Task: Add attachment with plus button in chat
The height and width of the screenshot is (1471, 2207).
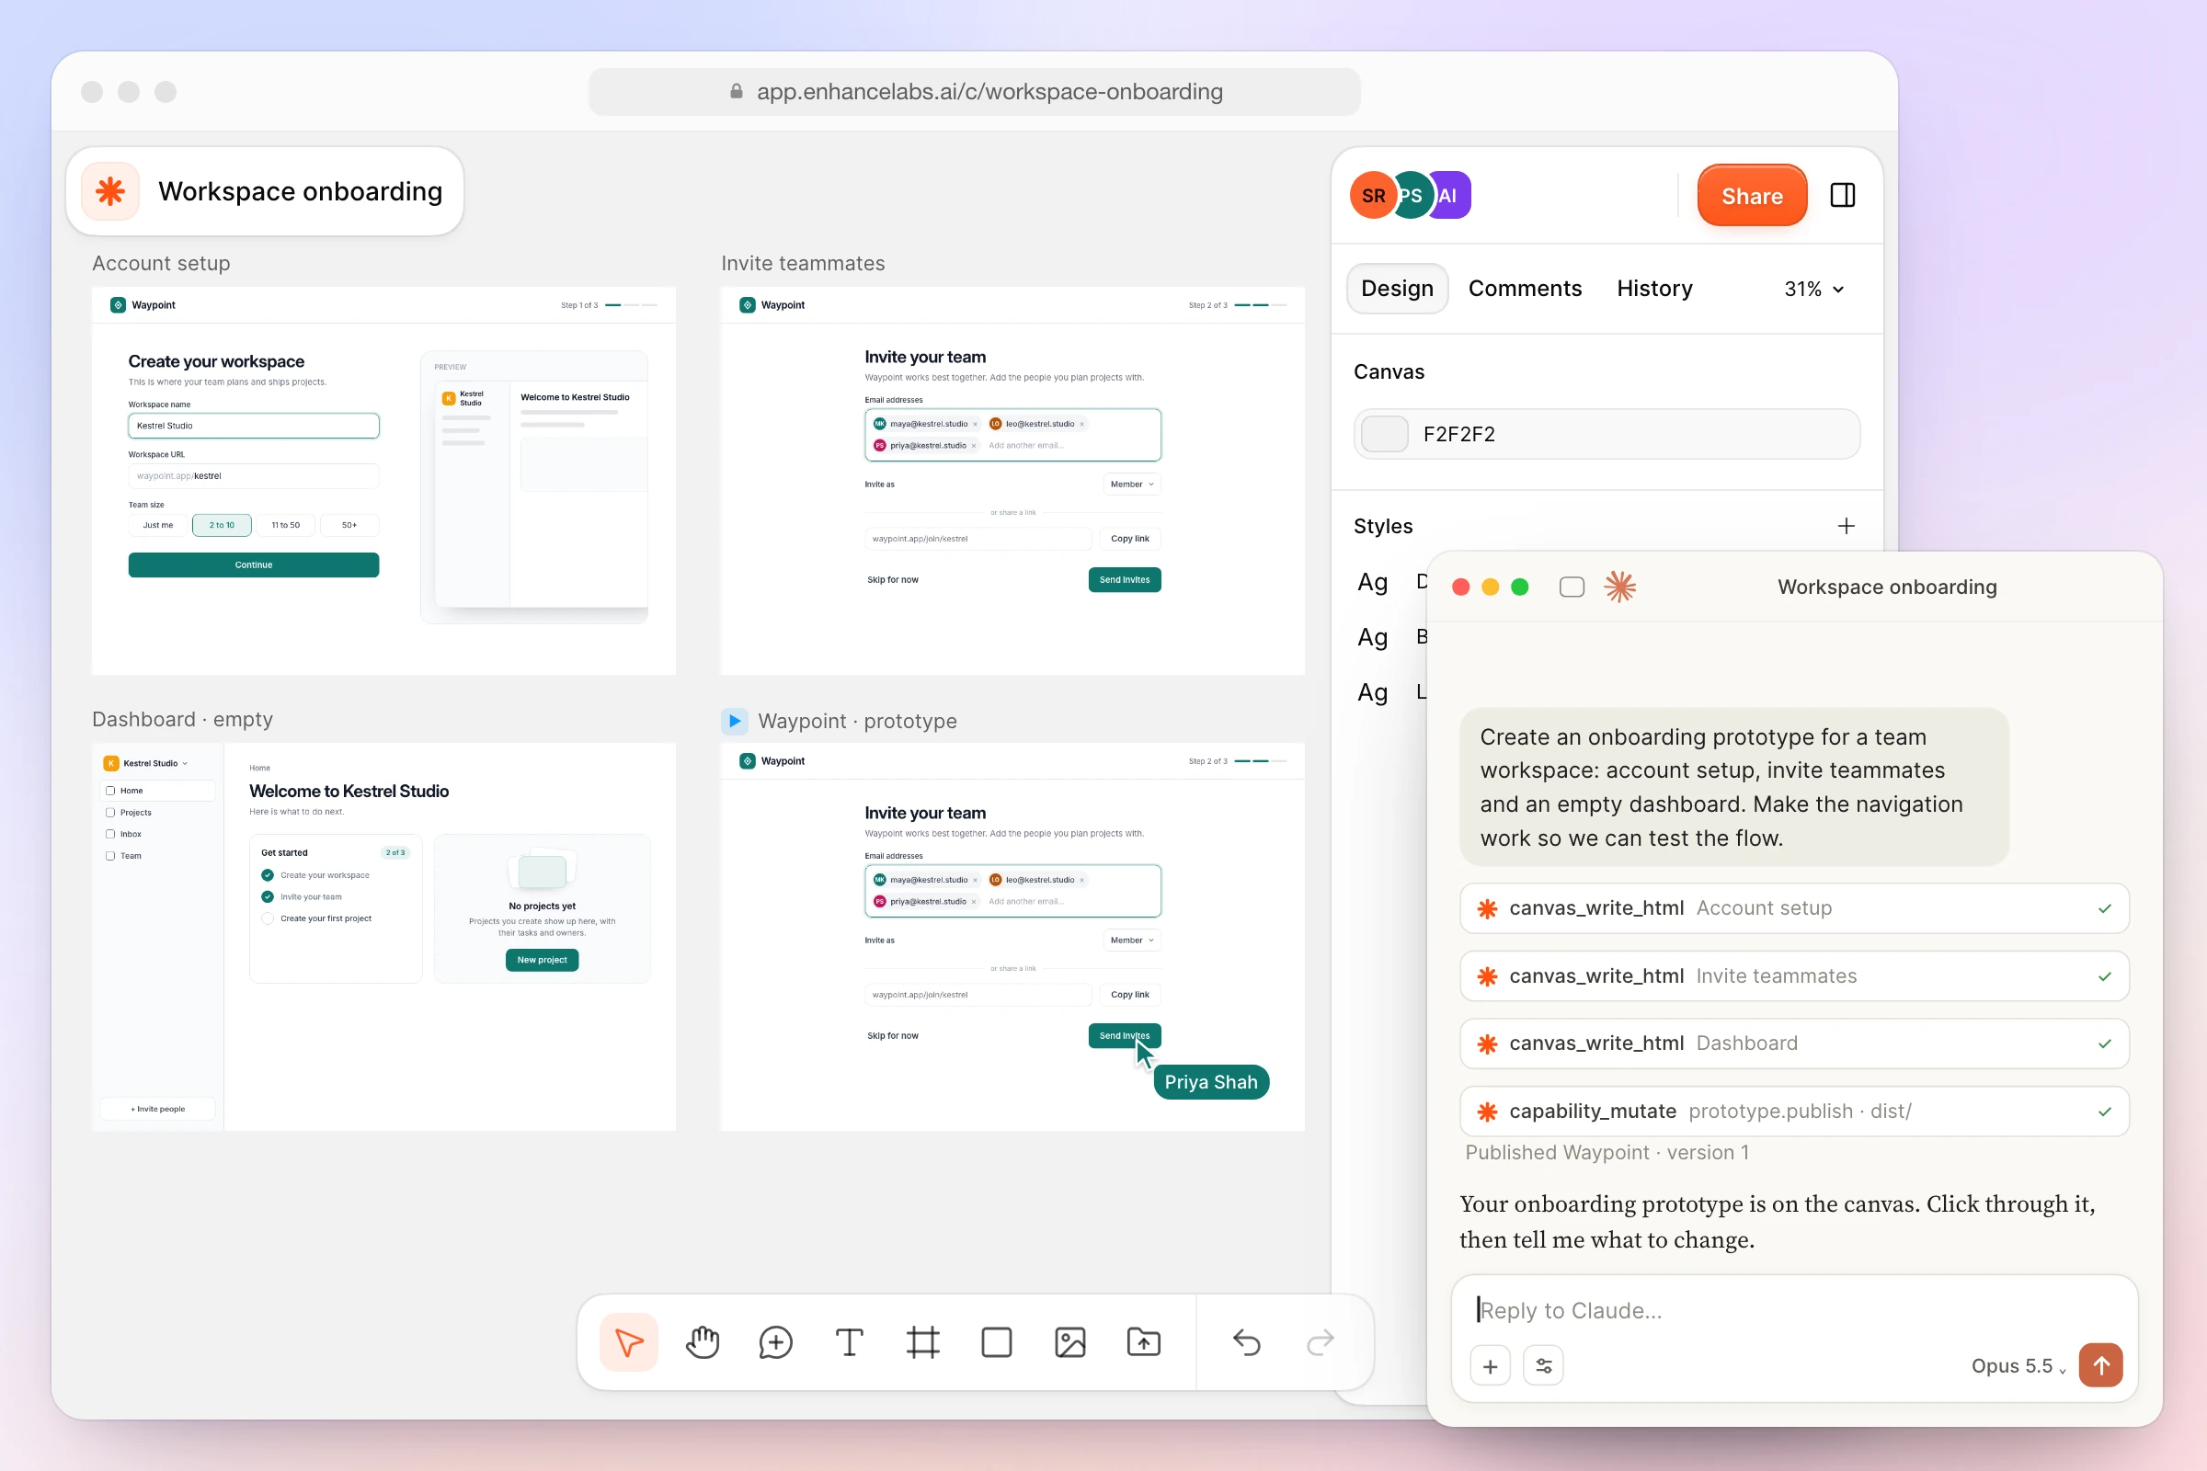Action: pyautogui.click(x=1490, y=1366)
